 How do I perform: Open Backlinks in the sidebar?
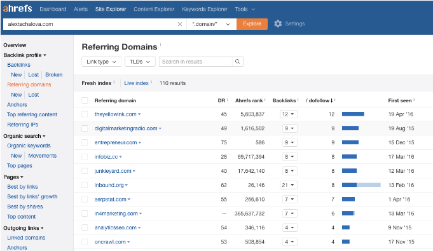coord(19,65)
